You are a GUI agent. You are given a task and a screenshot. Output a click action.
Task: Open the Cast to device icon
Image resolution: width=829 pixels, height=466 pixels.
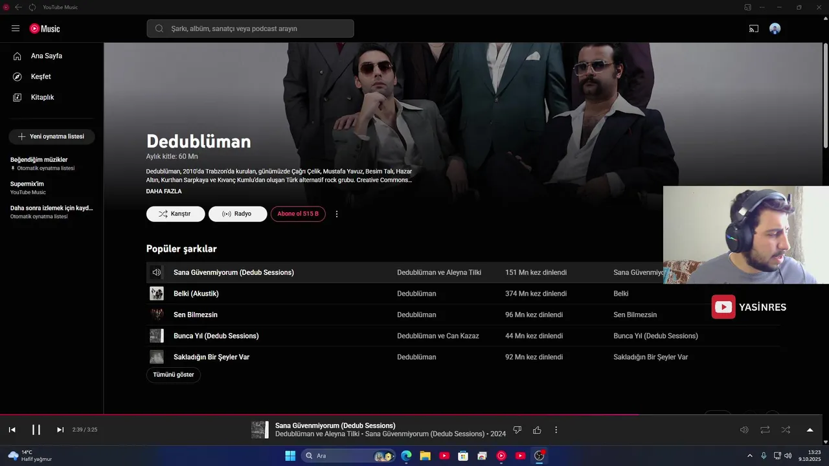point(754,28)
